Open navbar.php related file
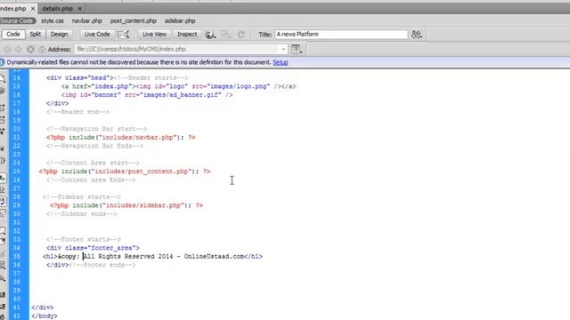The height and width of the screenshot is (320, 570). [x=87, y=21]
